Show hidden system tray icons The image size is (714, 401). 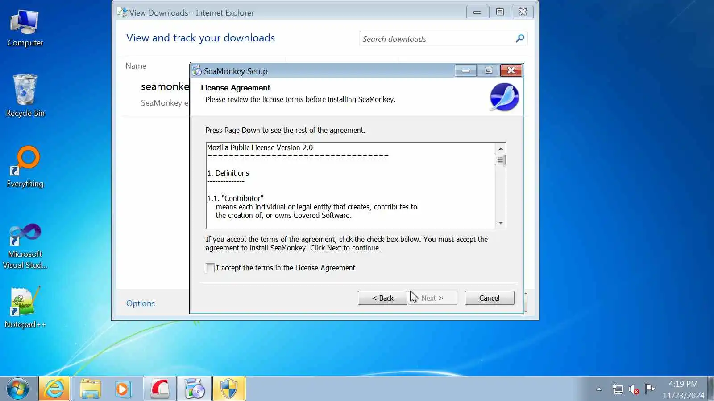coord(599,389)
